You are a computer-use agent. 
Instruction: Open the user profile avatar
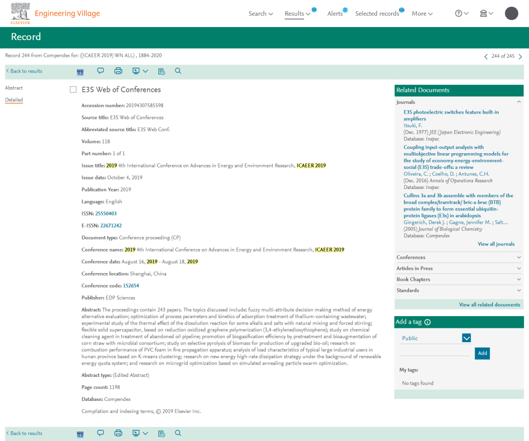[x=511, y=14]
